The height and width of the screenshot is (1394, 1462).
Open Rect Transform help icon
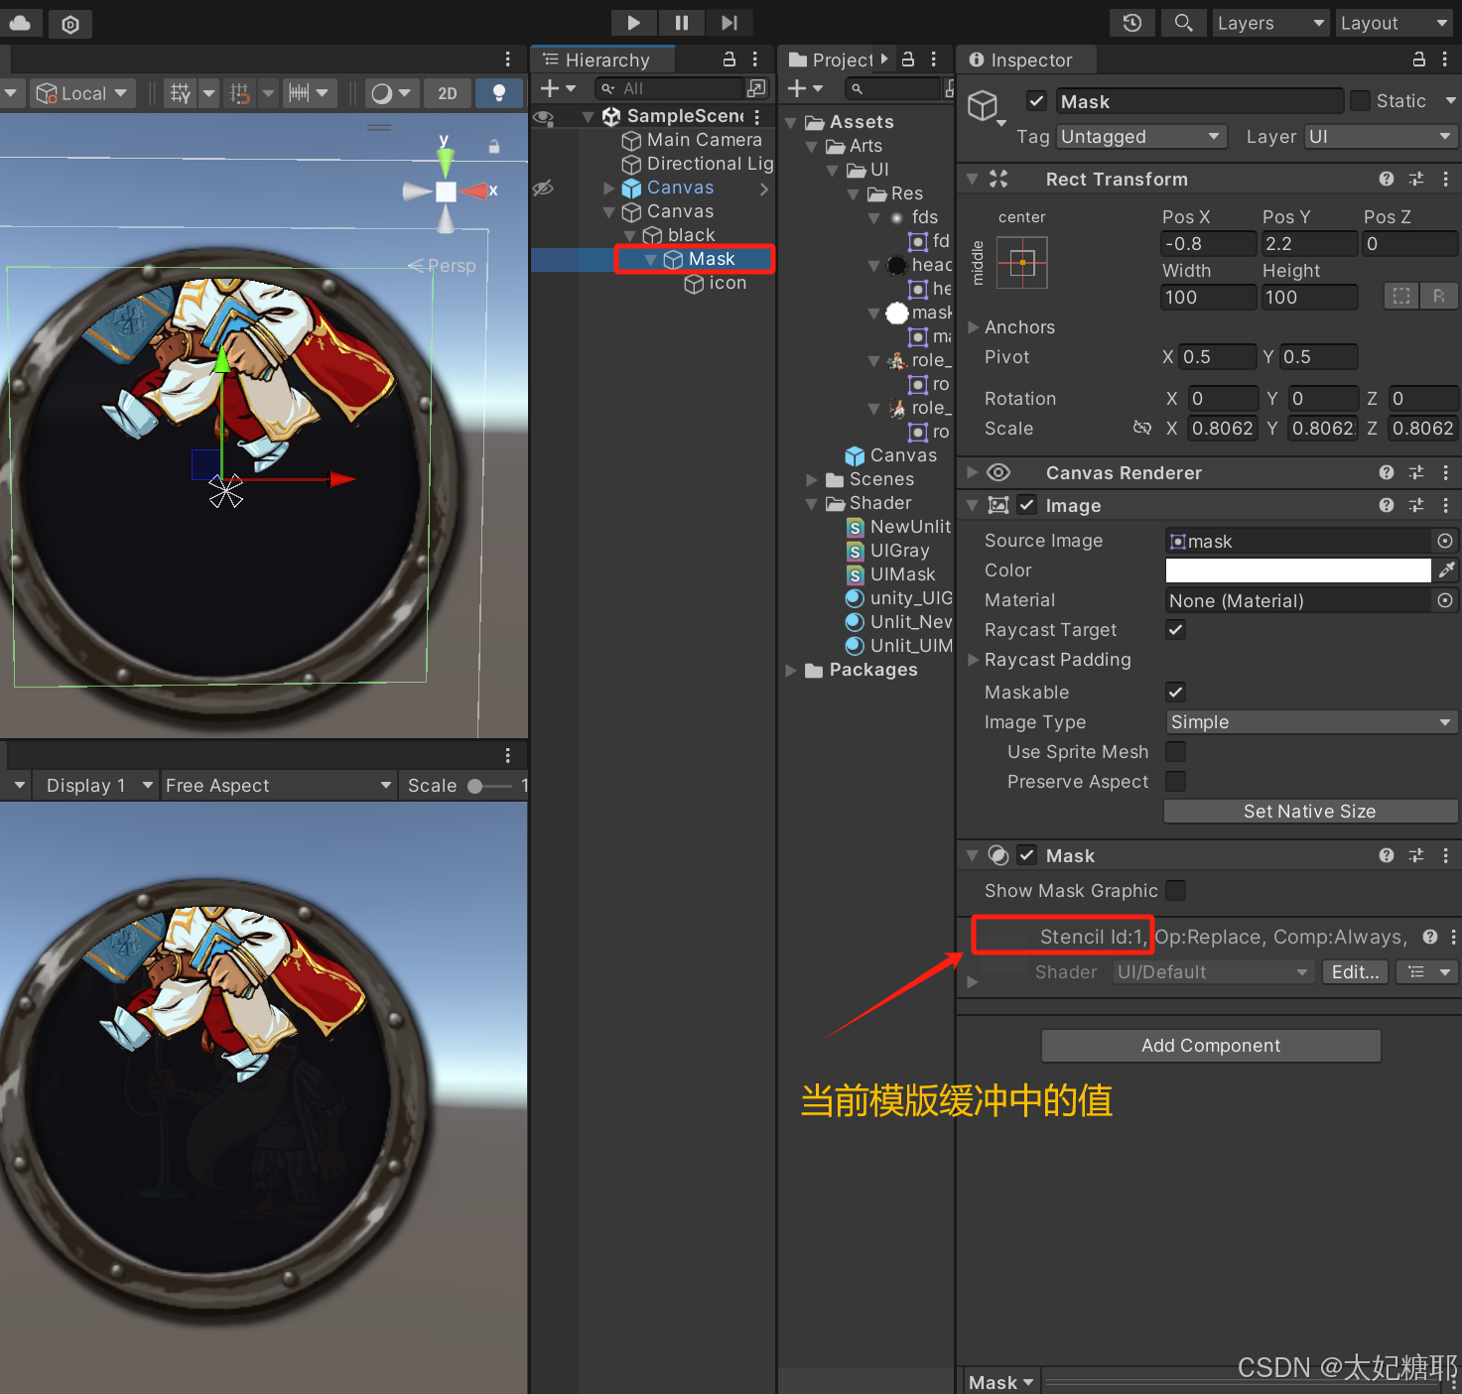pyautogui.click(x=1387, y=179)
